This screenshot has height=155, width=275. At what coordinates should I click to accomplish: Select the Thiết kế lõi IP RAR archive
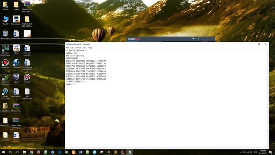coord(27,7)
